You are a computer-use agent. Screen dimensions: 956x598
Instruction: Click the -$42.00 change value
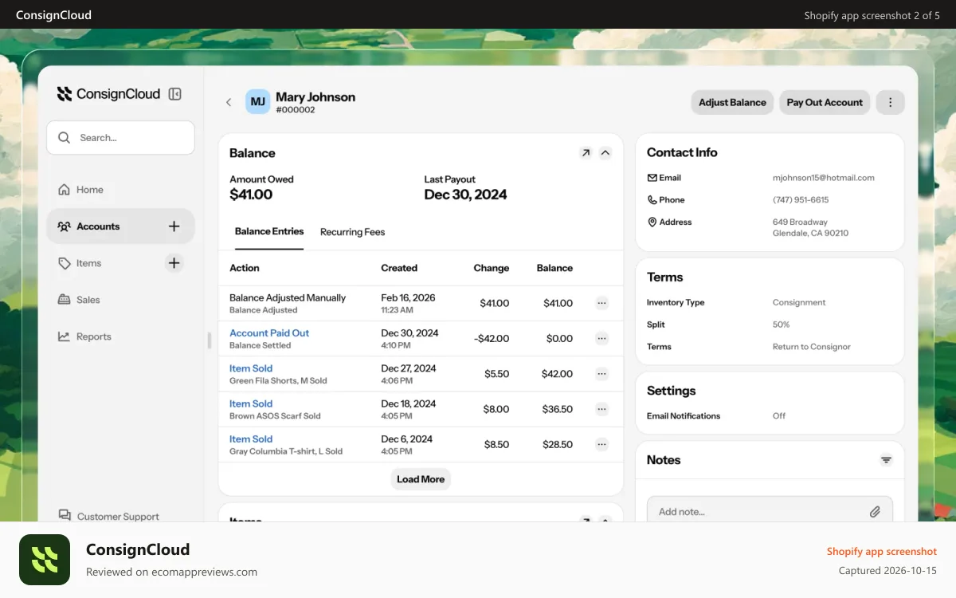coord(492,338)
